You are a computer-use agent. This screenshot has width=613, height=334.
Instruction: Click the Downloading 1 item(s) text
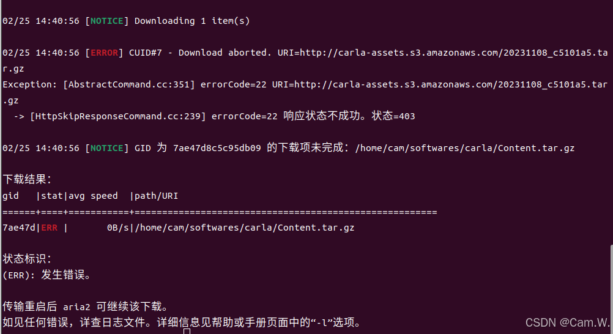click(x=192, y=21)
